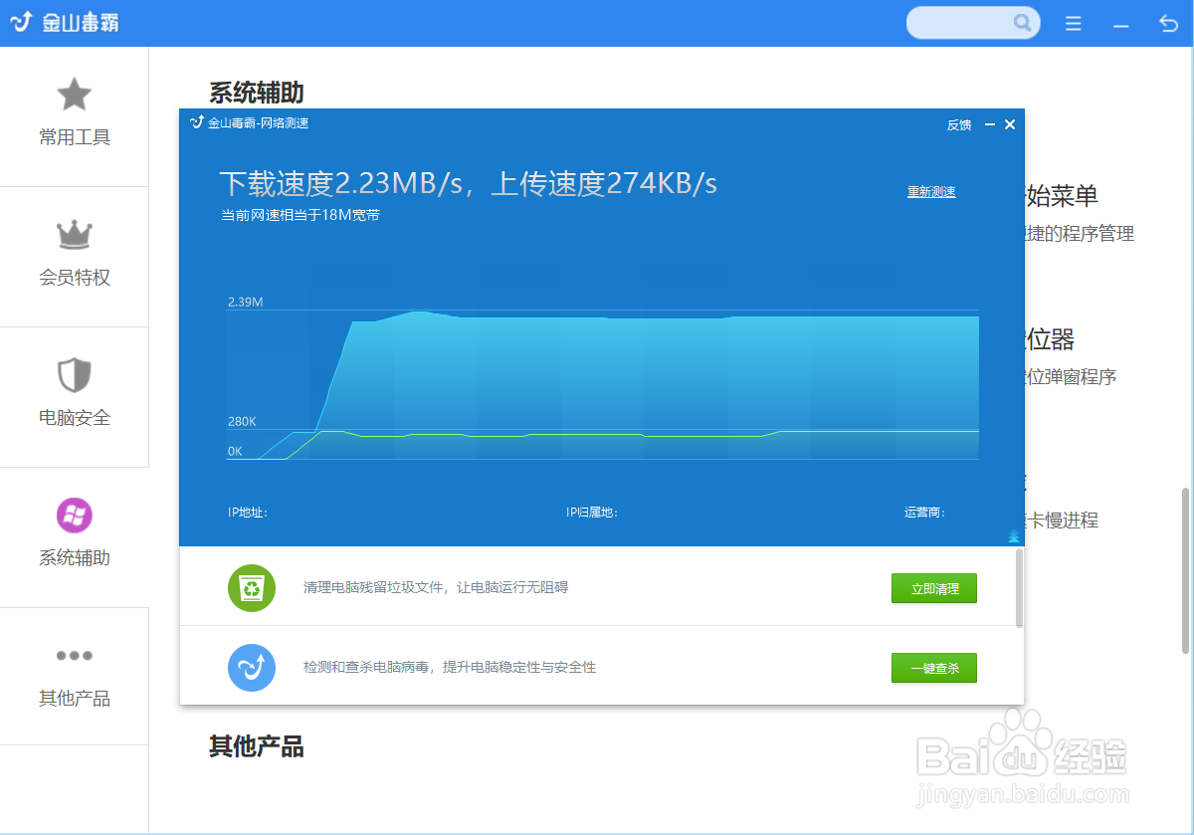Click the 会员特权 tab label

[75, 278]
